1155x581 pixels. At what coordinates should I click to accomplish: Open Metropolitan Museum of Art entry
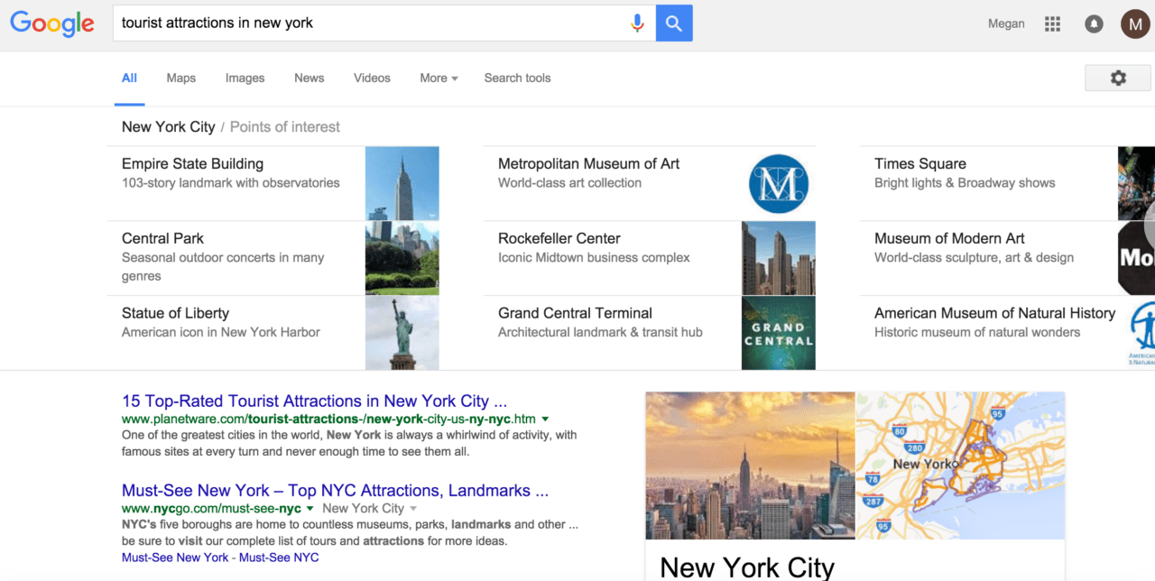588,164
